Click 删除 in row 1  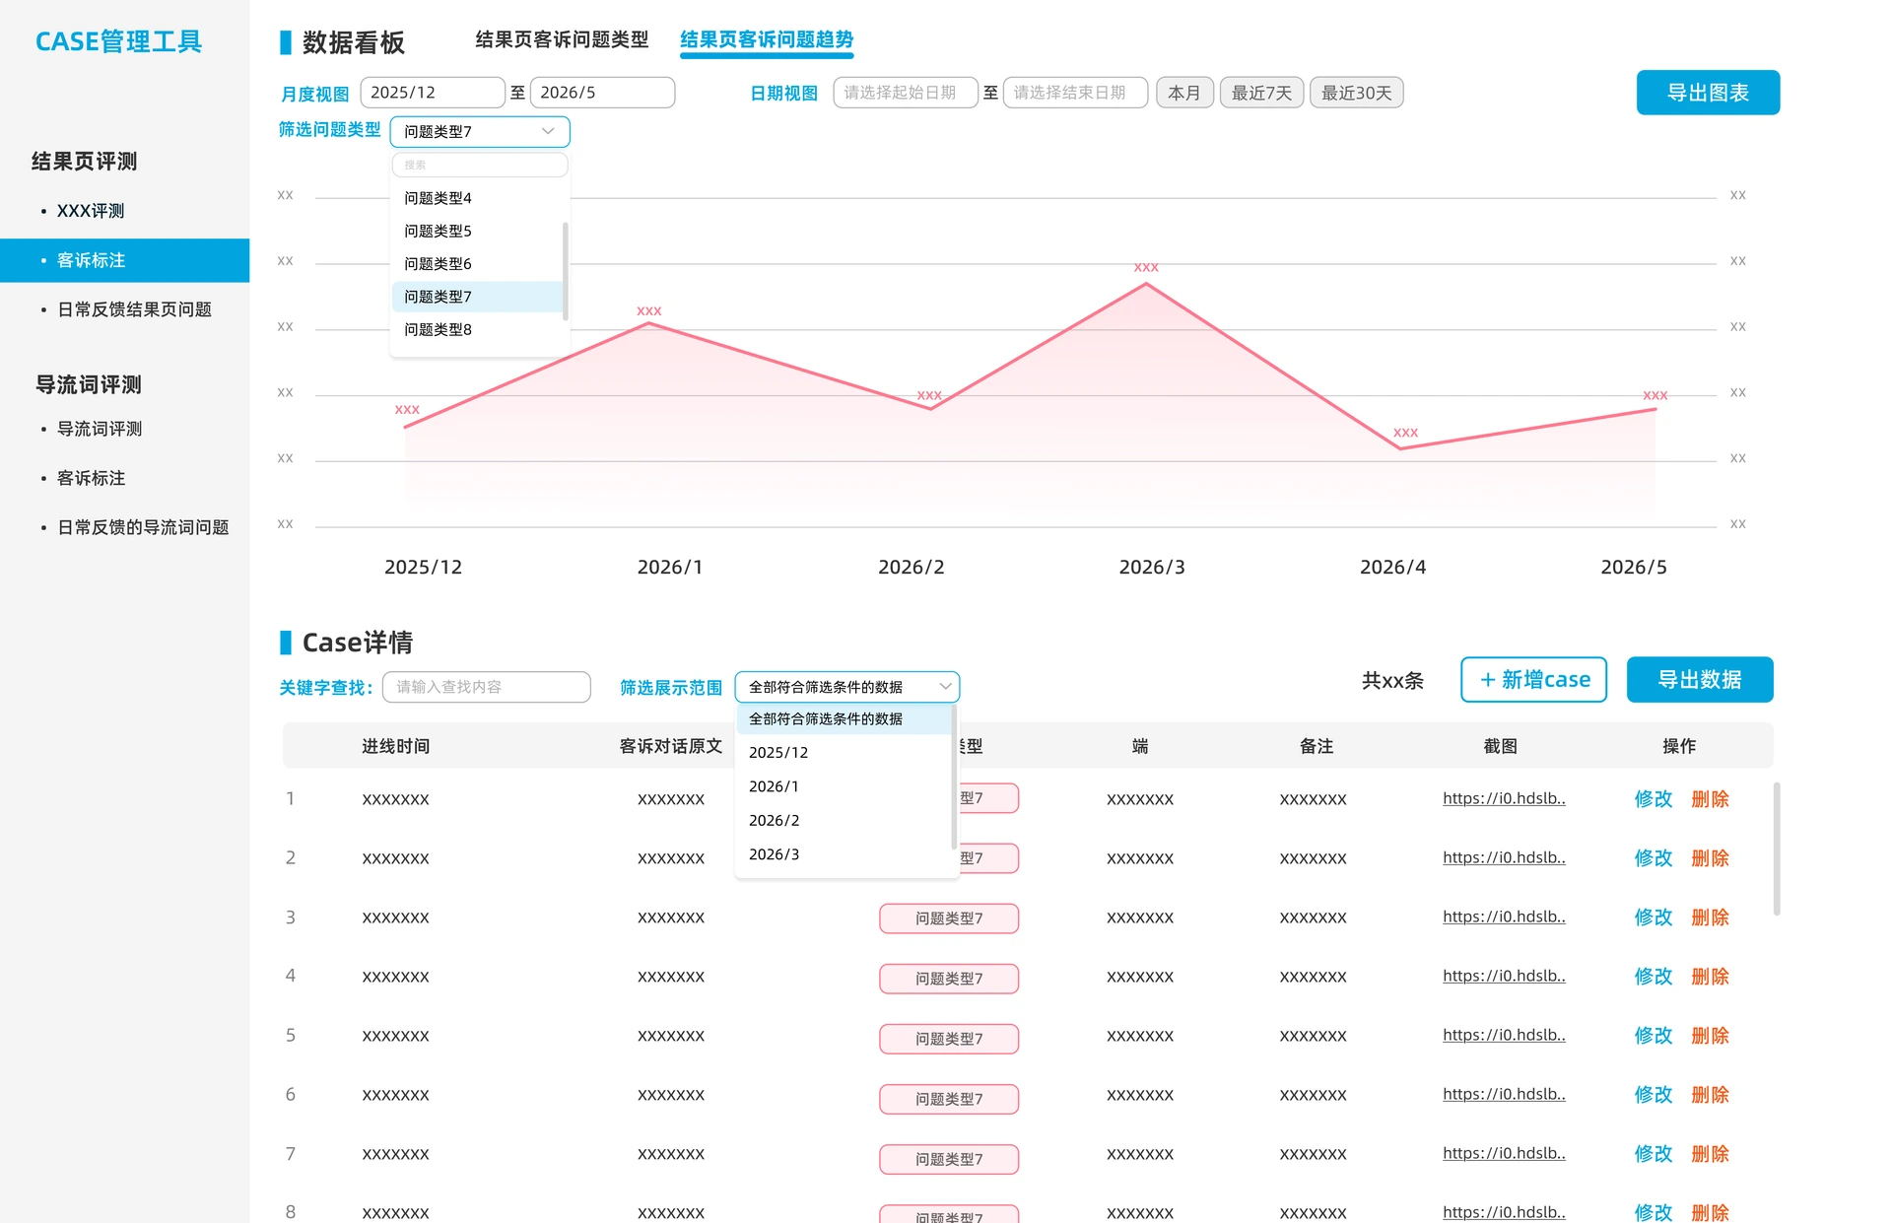click(x=1711, y=799)
